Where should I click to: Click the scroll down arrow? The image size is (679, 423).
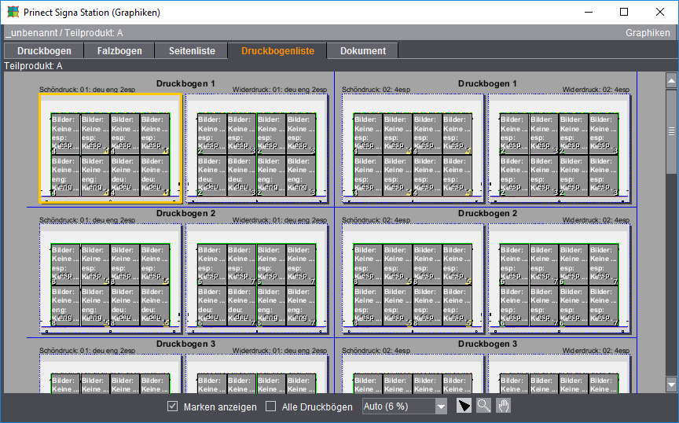pos(671,384)
